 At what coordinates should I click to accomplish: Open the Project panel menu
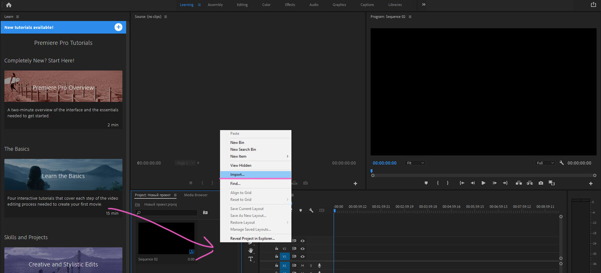pos(175,195)
